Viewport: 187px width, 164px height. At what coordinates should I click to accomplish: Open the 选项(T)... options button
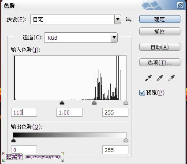tap(160, 62)
